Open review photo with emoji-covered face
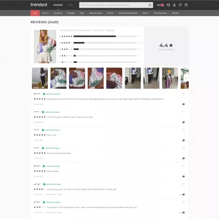Viewport: 219px width, 219px height. click(x=170, y=78)
